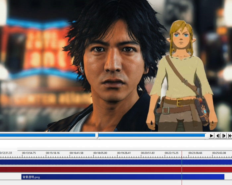Select the 背景透明.png clip on the timeline
Image resolution: width=232 pixels, height=185 pixels.
pyautogui.click(x=123, y=177)
